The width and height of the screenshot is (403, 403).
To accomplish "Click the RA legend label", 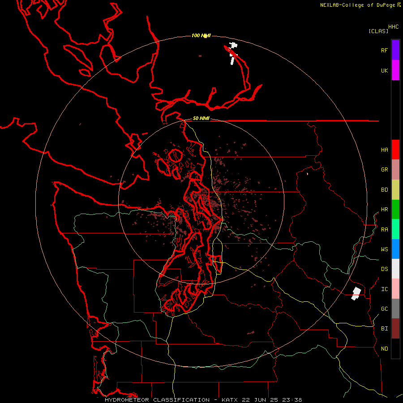I will pyautogui.click(x=384, y=230).
